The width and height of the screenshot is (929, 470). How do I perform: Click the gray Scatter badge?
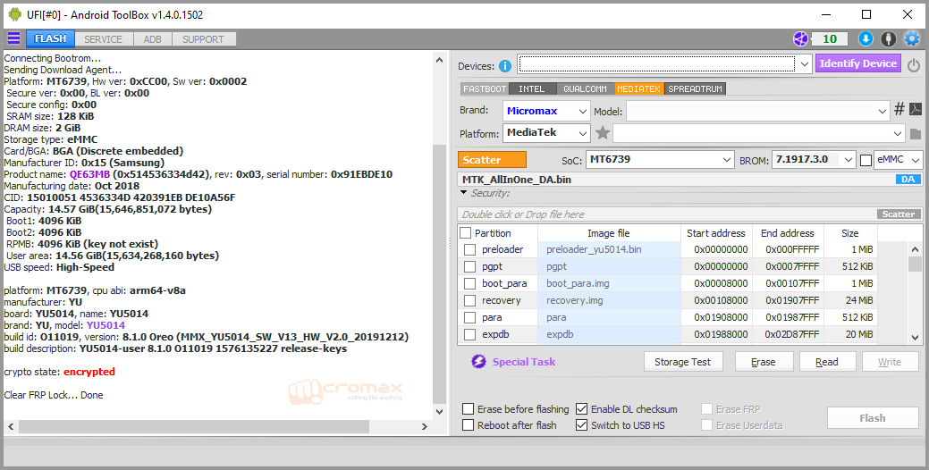click(899, 214)
